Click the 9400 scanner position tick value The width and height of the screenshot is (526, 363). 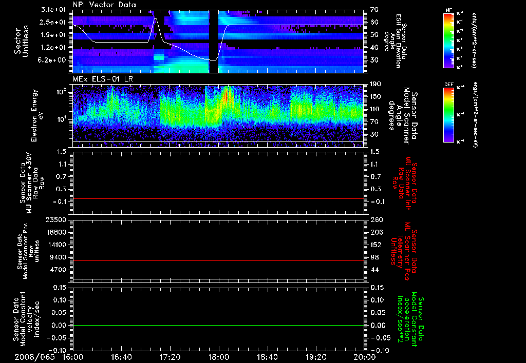pos(58,257)
